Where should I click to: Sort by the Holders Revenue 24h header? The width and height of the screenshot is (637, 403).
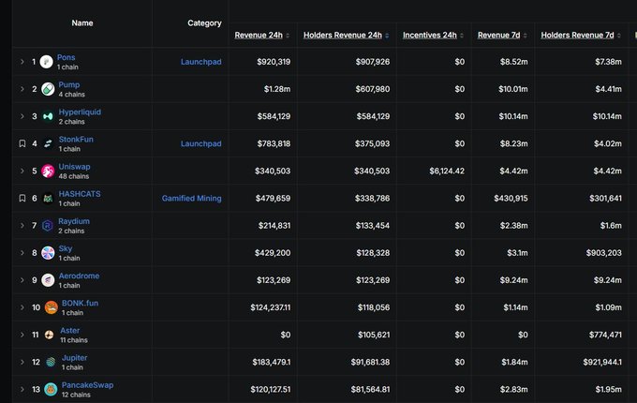(343, 36)
